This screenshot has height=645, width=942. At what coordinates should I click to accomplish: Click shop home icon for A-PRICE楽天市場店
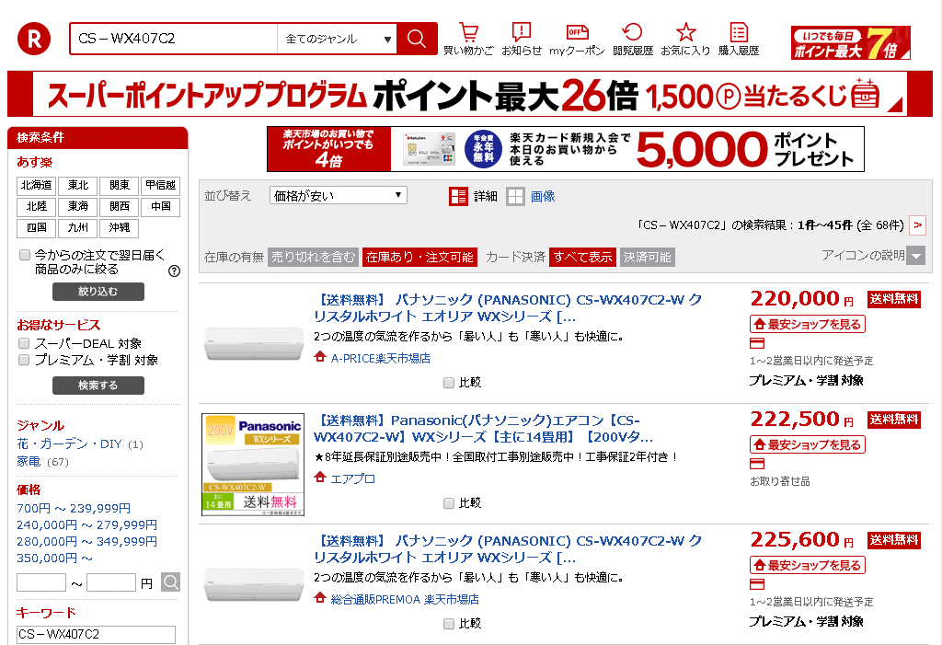click(x=320, y=357)
